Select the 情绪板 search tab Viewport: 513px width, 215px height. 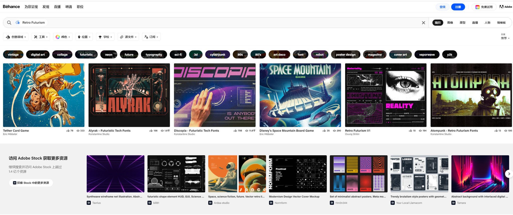tap(501, 23)
